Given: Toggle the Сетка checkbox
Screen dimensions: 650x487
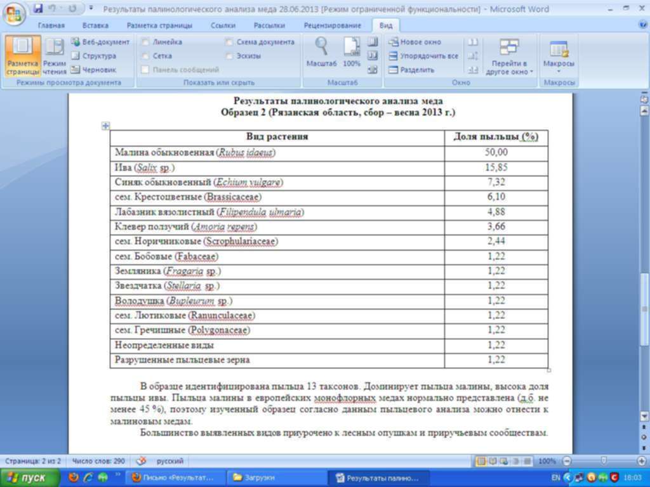Looking at the screenshot, I should tap(146, 56).
